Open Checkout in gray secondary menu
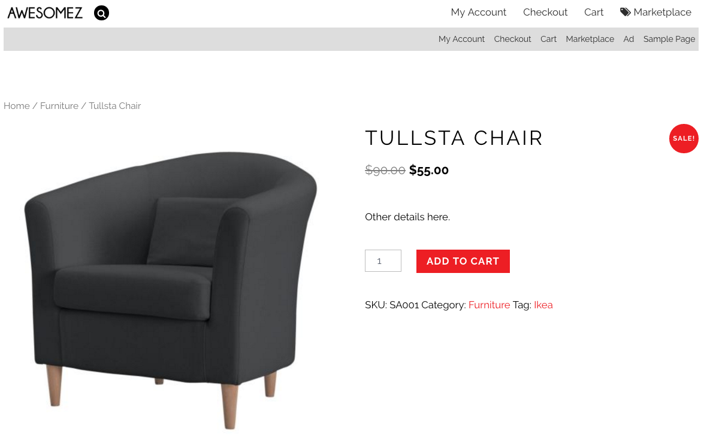The image size is (704, 437). tap(512, 39)
